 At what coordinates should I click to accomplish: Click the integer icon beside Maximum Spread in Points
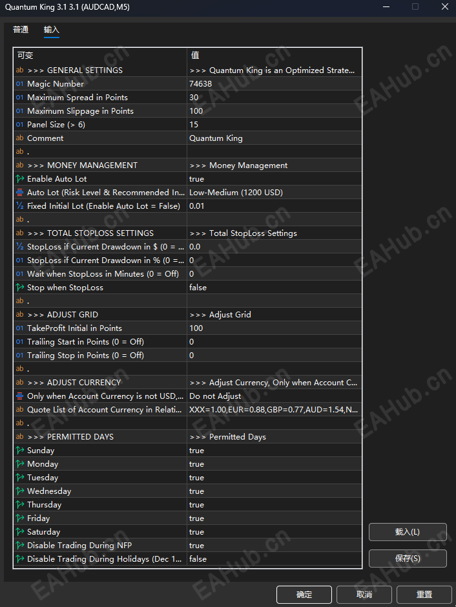pyautogui.click(x=20, y=97)
